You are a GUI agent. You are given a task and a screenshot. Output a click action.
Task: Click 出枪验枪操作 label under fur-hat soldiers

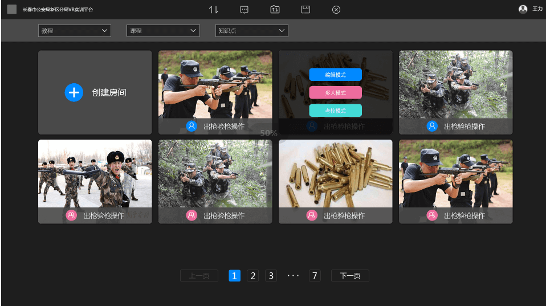(x=104, y=215)
